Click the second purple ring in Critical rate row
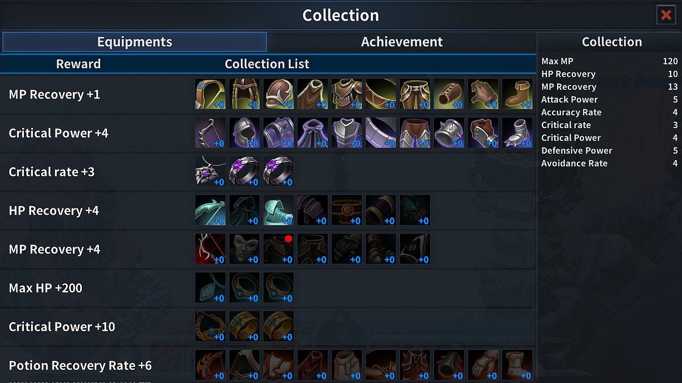 (x=278, y=171)
